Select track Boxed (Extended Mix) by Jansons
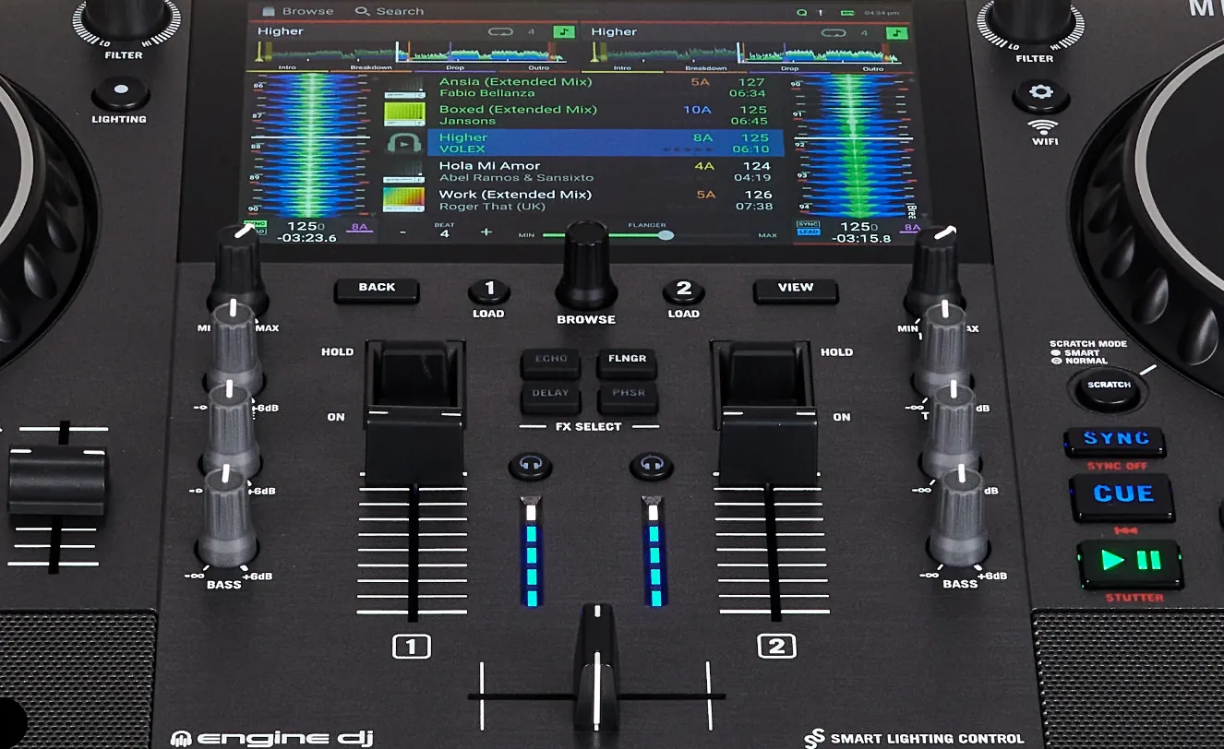 click(x=606, y=115)
